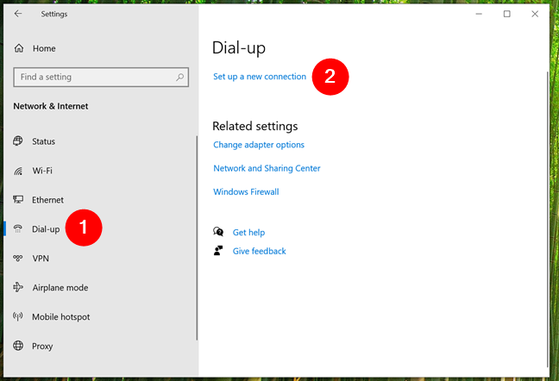Maximize the Settings window
The width and height of the screenshot is (559, 381).
point(507,14)
